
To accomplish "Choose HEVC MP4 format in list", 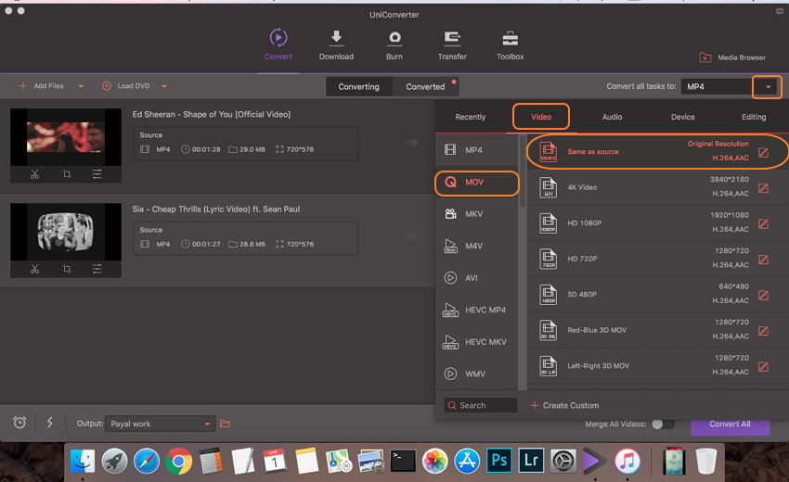I will [x=476, y=310].
